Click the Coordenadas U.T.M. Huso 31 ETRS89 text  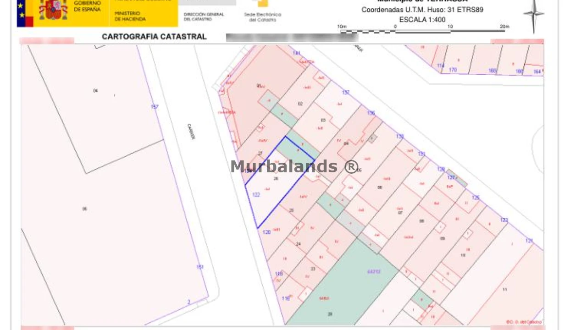423,9
